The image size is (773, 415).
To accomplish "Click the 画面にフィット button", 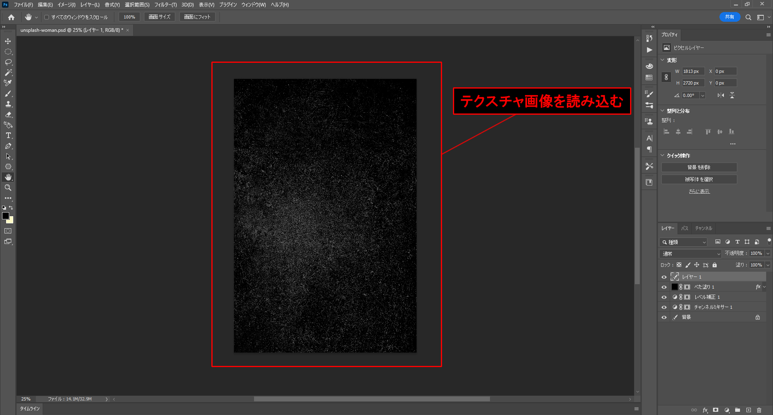I will pyautogui.click(x=197, y=17).
